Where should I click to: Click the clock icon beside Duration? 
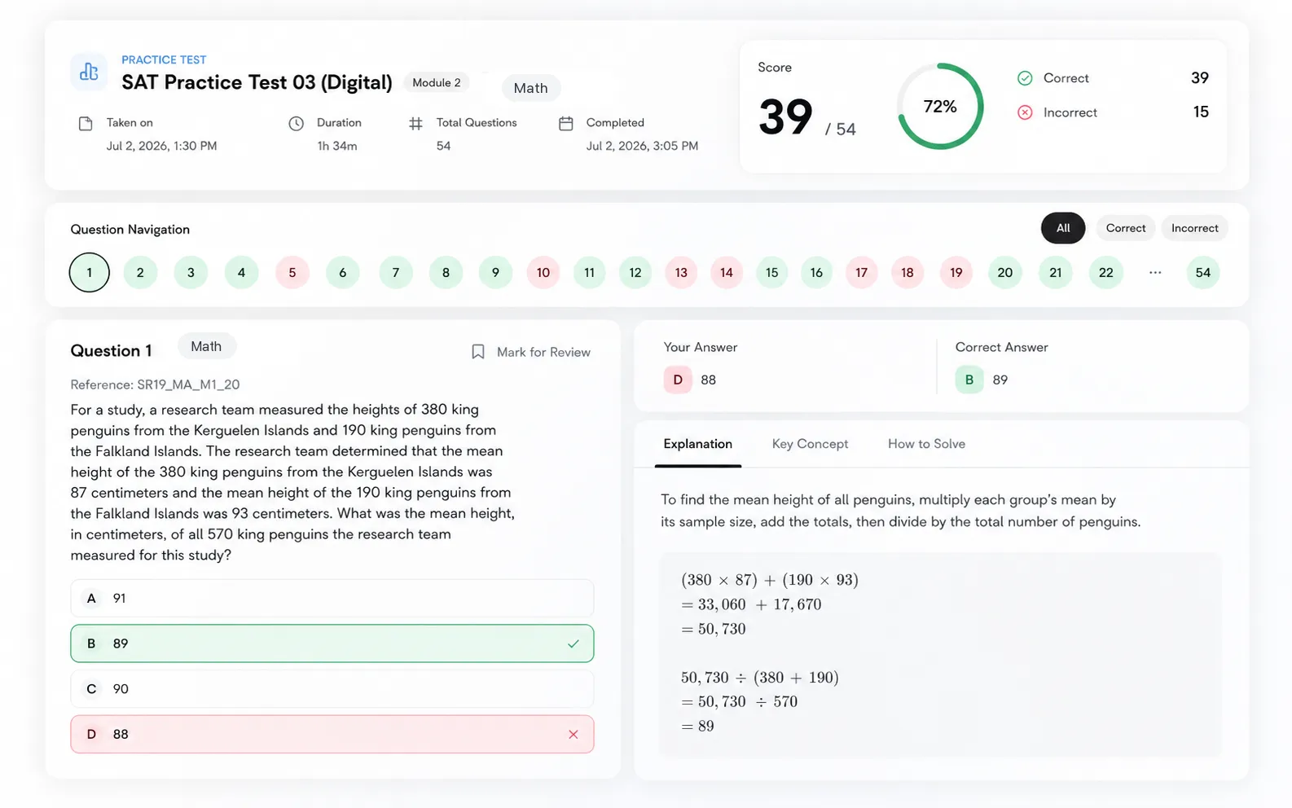pos(296,124)
